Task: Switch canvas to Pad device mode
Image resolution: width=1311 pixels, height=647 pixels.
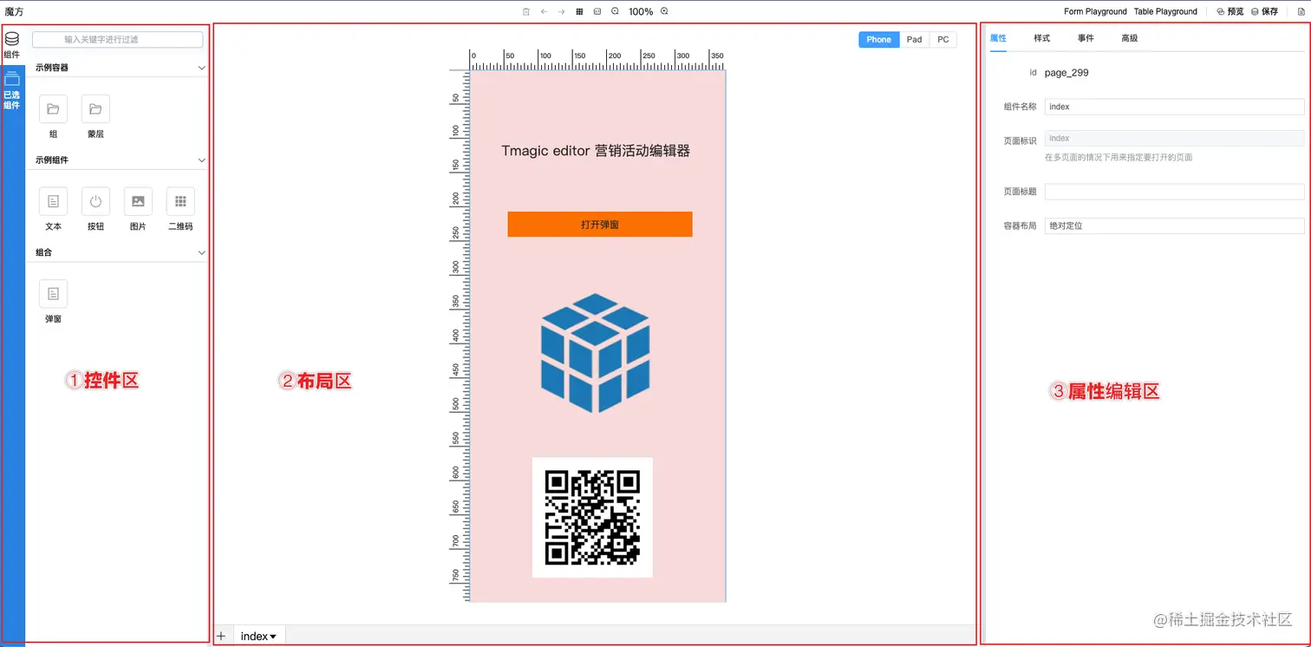Action: pos(914,39)
